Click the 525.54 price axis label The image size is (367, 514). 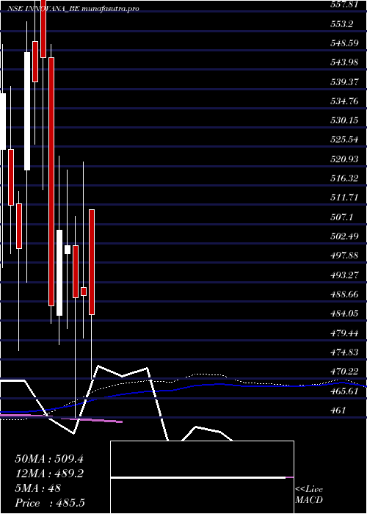[x=344, y=140]
